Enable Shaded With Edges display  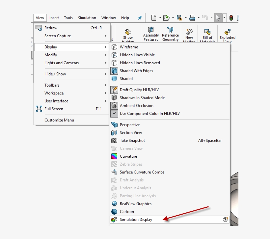[x=136, y=71]
